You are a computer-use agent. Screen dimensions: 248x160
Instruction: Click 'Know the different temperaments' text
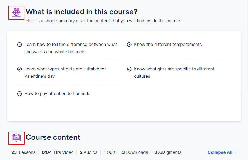[168, 44]
